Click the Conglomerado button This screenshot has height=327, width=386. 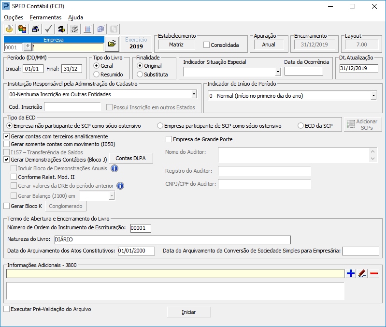[x=66, y=206]
